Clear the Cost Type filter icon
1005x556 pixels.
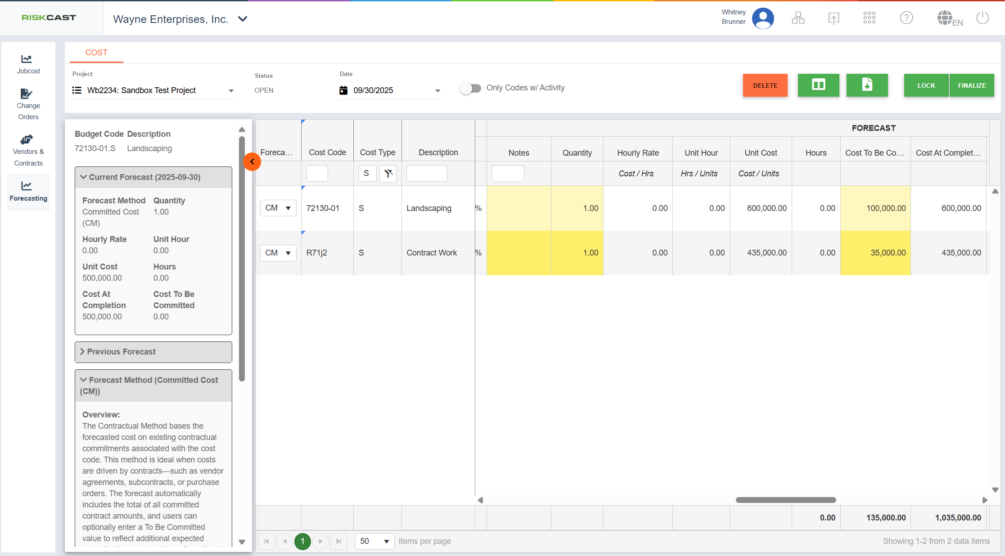(x=388, y=174)
